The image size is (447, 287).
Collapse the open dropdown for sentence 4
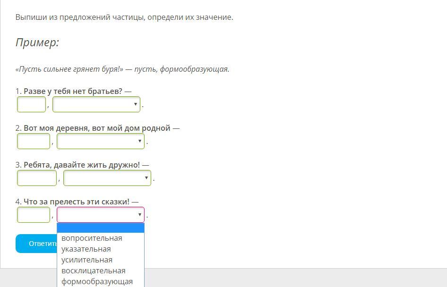coord(100,215)
